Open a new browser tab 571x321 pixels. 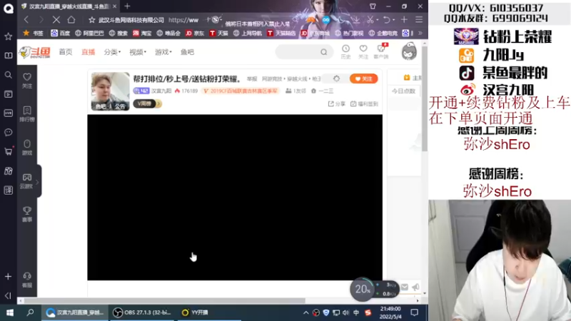127,6
